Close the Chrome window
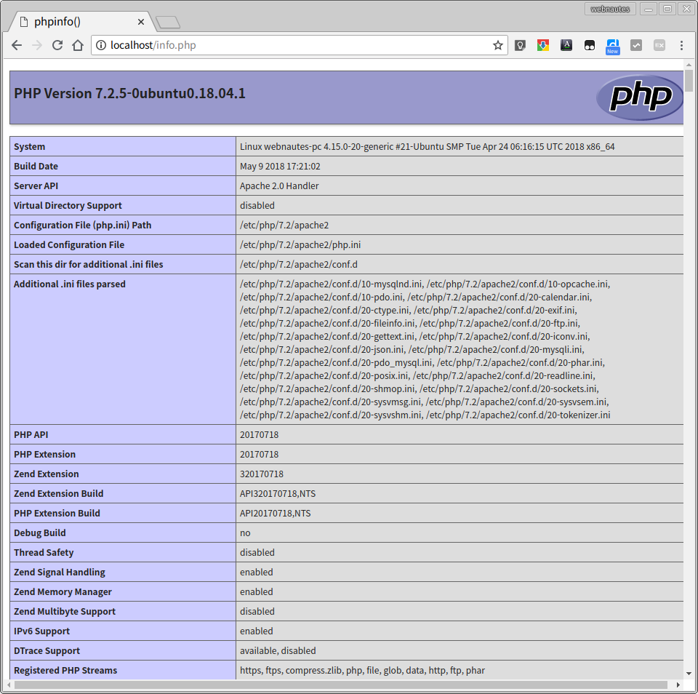 point(686,9)
